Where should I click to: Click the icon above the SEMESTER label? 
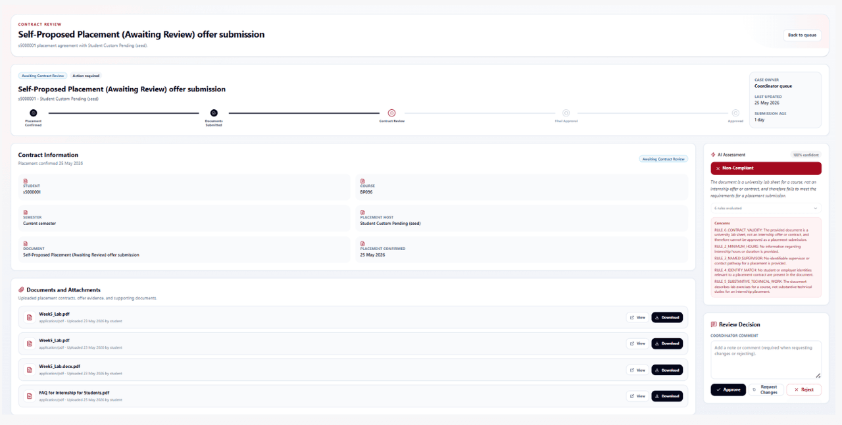pos(26,213)
